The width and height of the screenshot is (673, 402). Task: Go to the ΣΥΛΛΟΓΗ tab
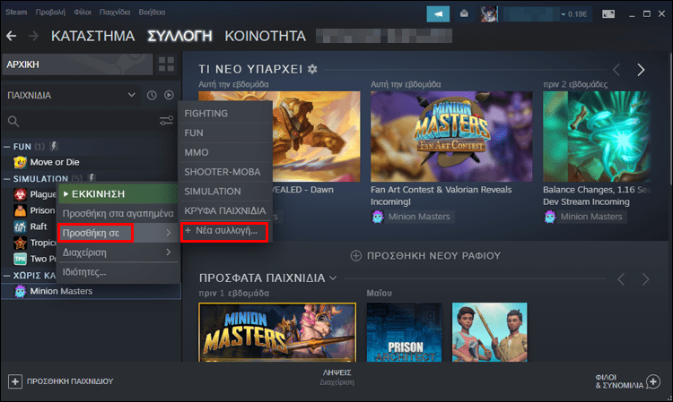pyautogui.click(x=179, y=37)
